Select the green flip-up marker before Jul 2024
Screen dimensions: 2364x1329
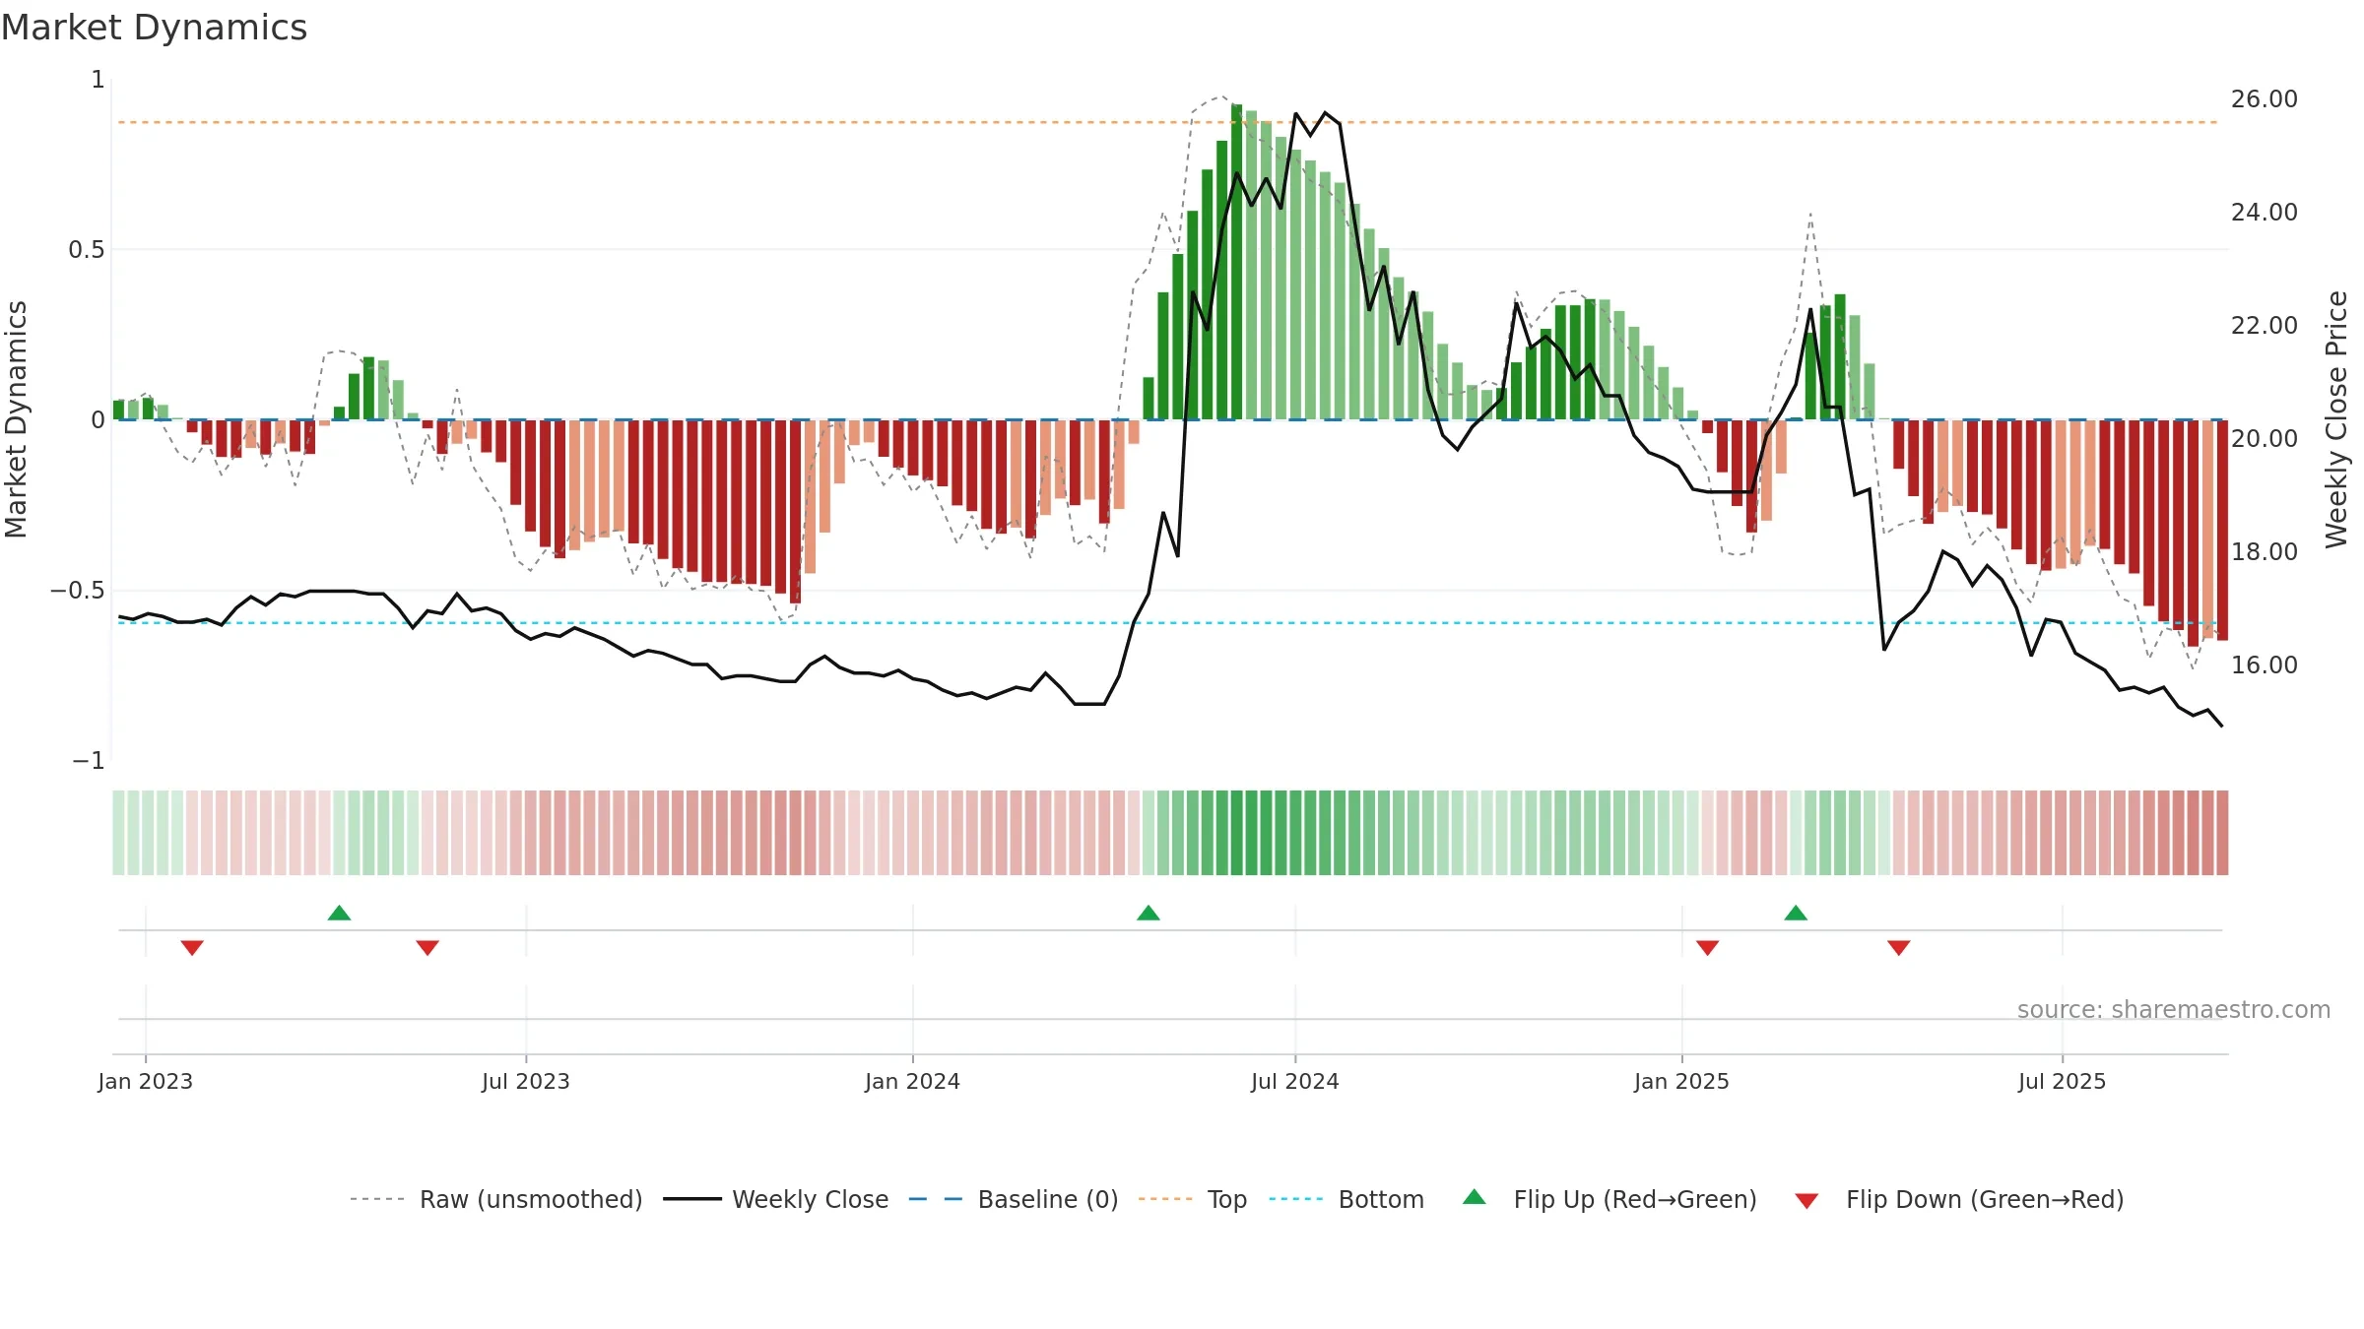(x=1148, y=913)
